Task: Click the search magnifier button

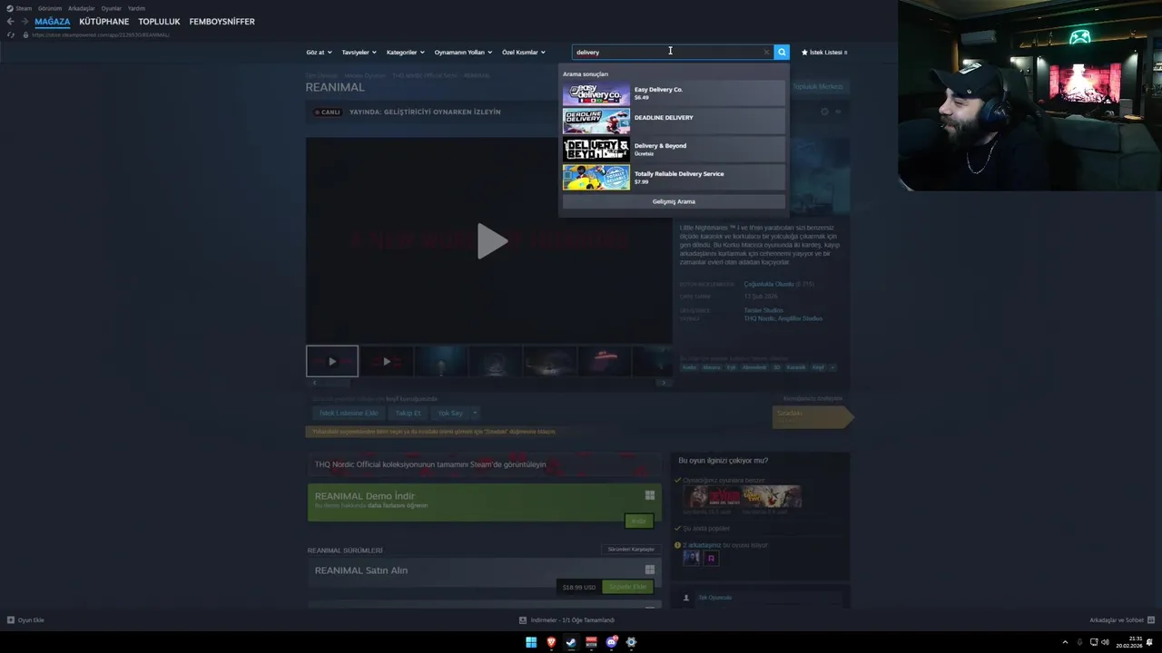Action: point(782,53)
